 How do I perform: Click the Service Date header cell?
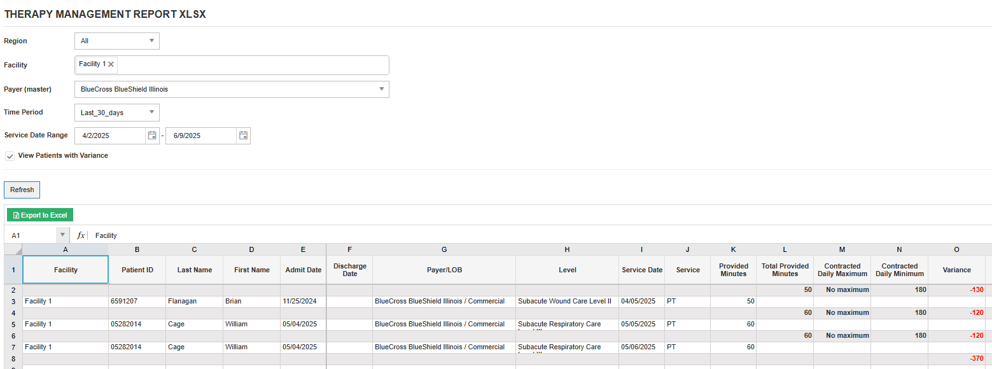pos(641,270)
